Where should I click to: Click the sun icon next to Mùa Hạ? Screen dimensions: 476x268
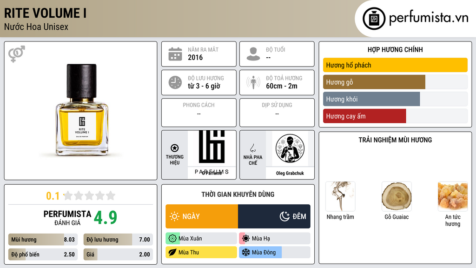click(x=246, y=239)
